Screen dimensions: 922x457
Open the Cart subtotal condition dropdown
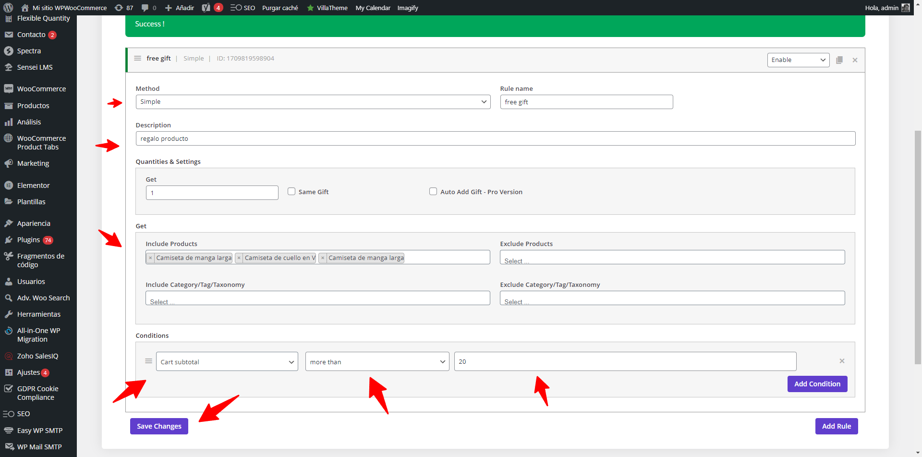pyautogui.click(x=227, y=362)
